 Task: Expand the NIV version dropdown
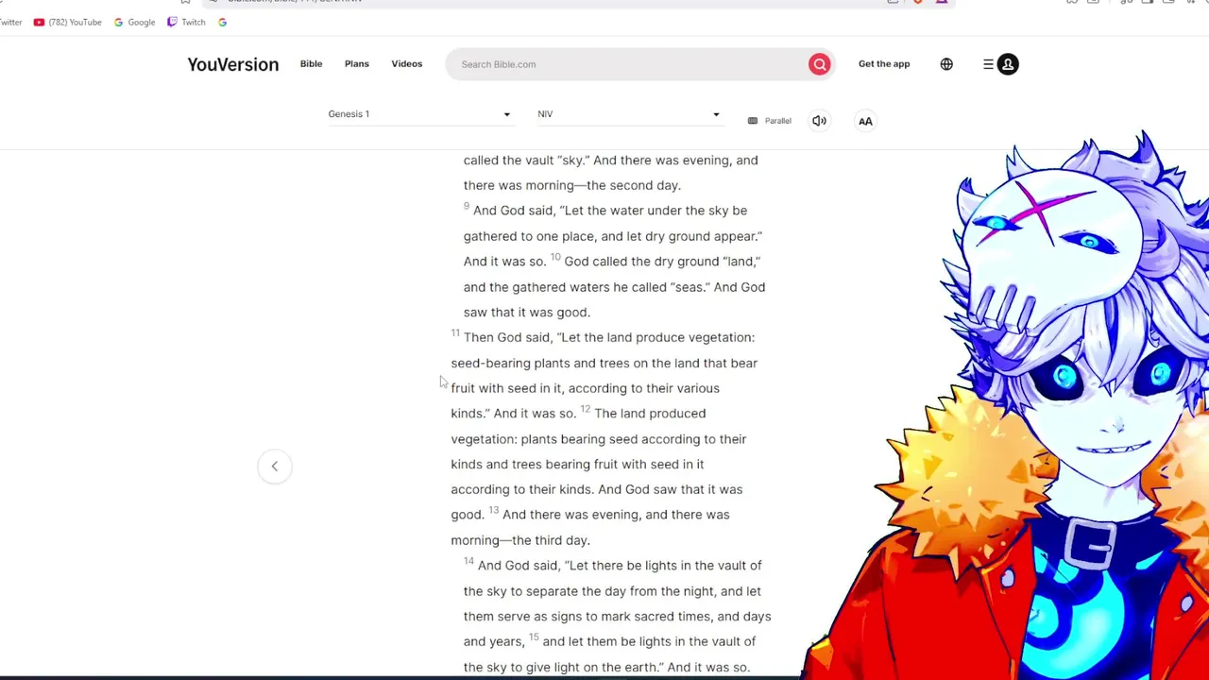tap(629, 114)
